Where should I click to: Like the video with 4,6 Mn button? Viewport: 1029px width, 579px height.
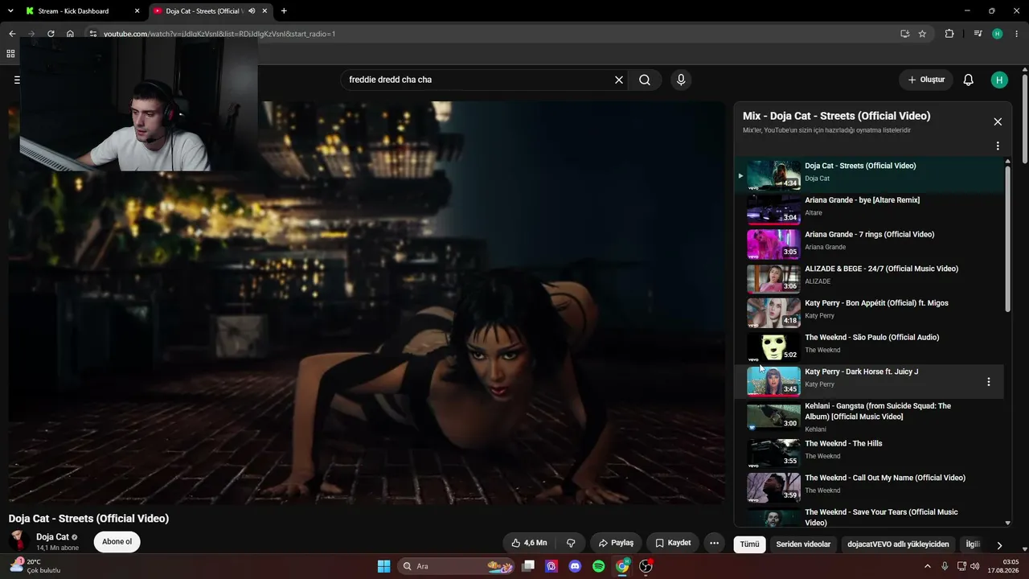click(x=529, y=543)
